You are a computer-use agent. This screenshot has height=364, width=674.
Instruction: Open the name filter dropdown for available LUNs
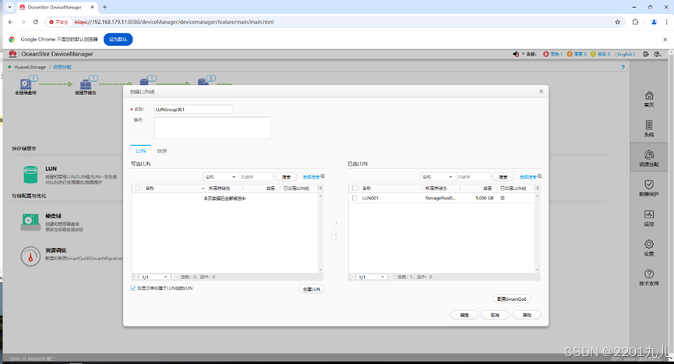coord(221,177)
